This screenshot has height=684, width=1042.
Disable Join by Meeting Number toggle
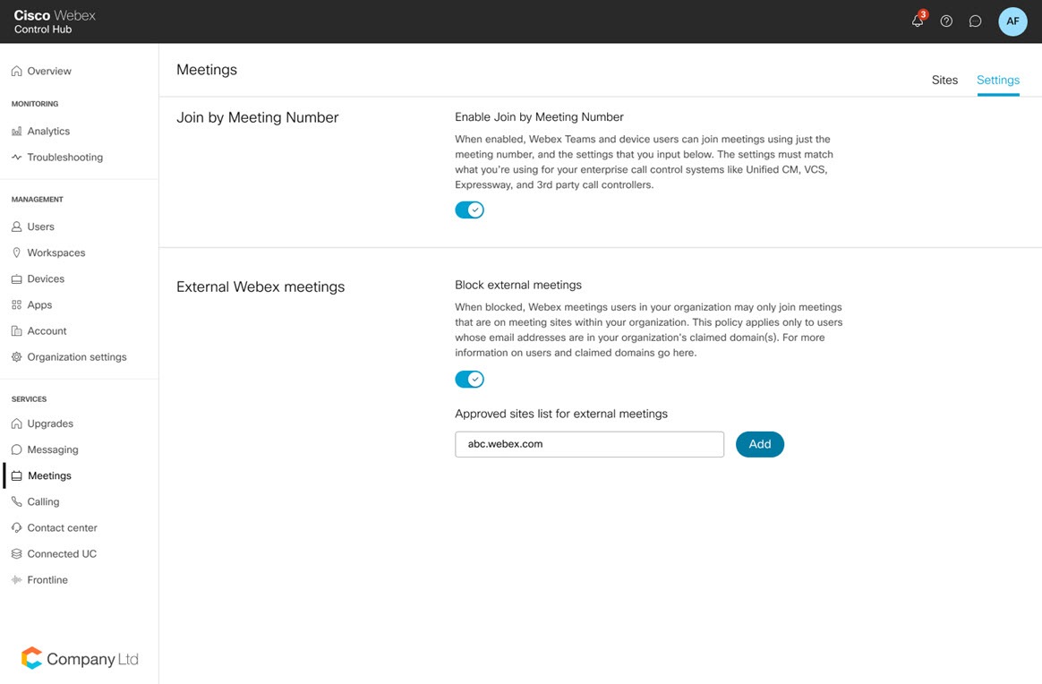coord(469,210)
